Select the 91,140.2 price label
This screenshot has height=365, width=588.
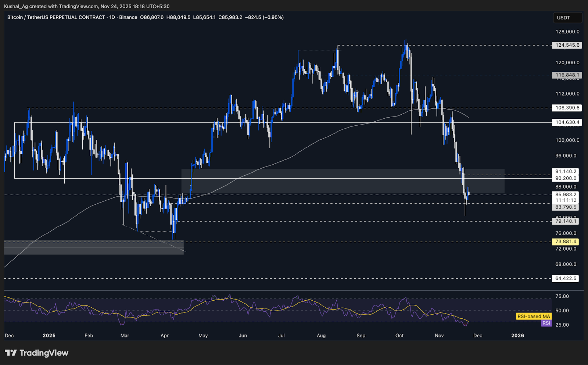566,171
